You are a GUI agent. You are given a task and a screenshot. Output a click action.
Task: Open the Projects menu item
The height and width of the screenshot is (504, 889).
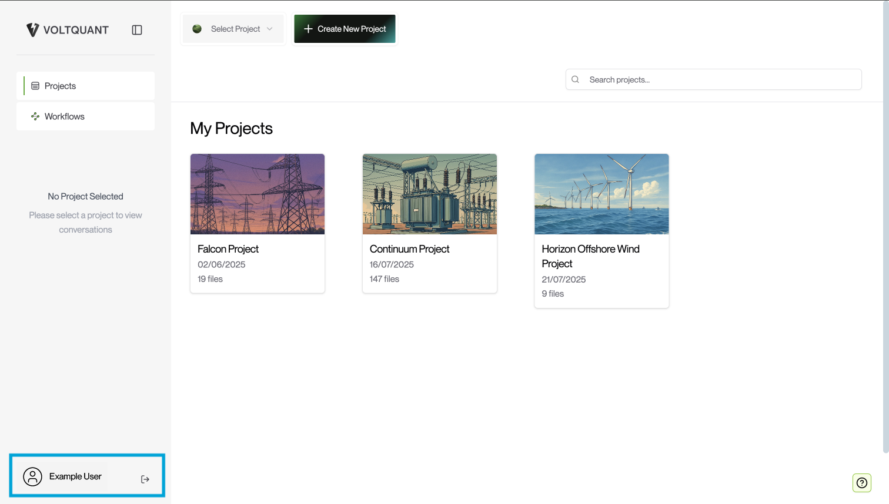[86, 86]
